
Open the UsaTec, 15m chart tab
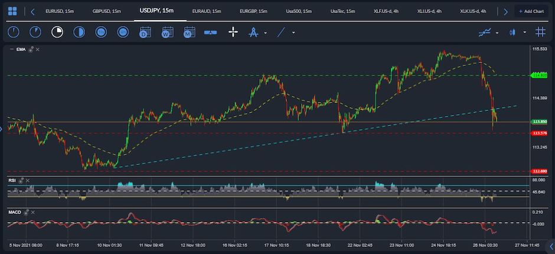[342, 11]
